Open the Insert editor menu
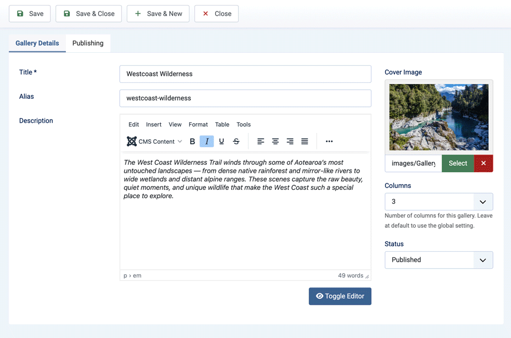Image resolution: width=511 pixels, height=338 pixels. point(153,124)
